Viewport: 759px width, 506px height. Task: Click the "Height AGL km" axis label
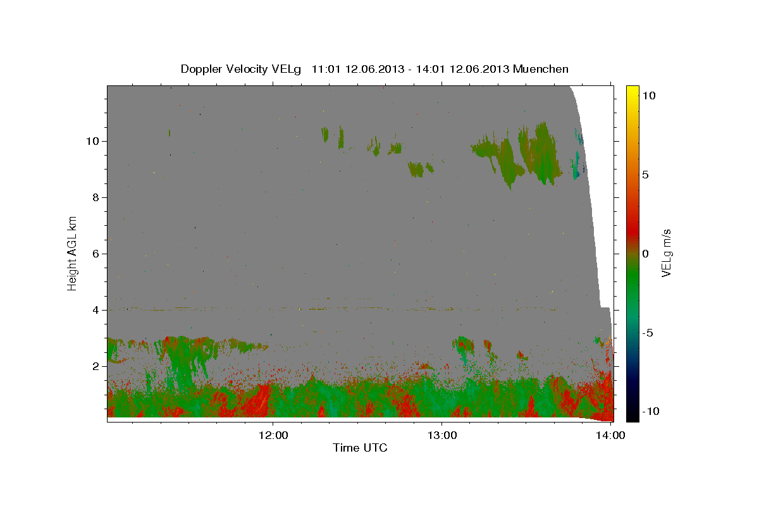click(73, 254)
